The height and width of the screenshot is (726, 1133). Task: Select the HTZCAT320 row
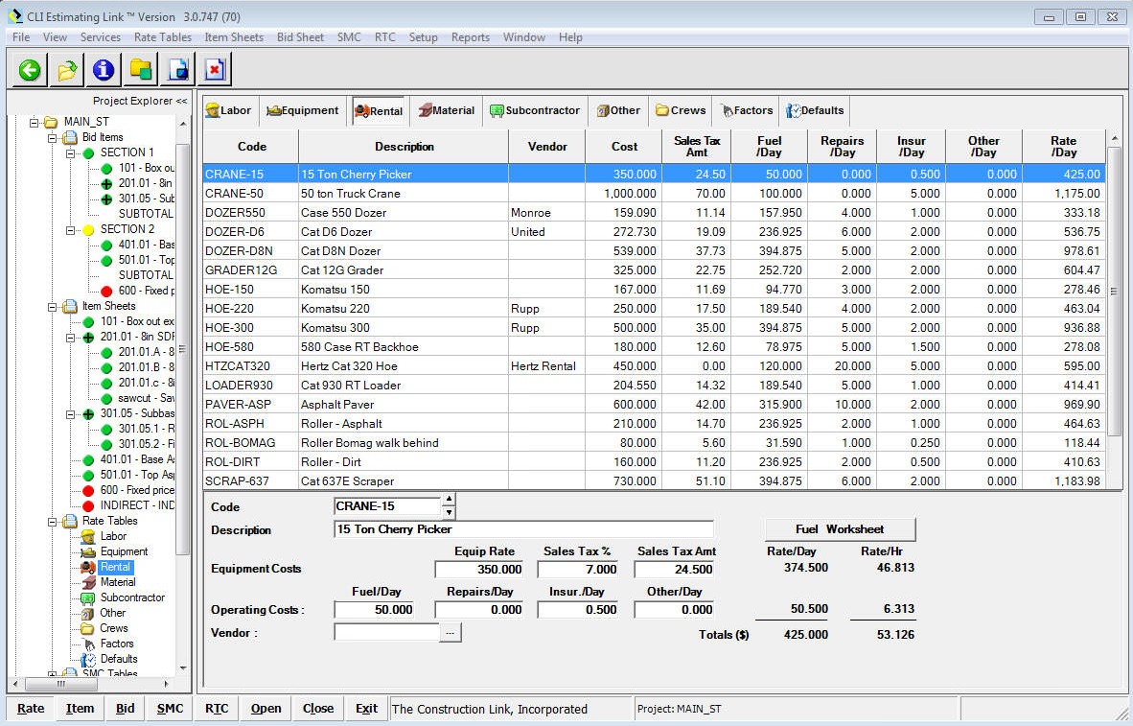654,366
